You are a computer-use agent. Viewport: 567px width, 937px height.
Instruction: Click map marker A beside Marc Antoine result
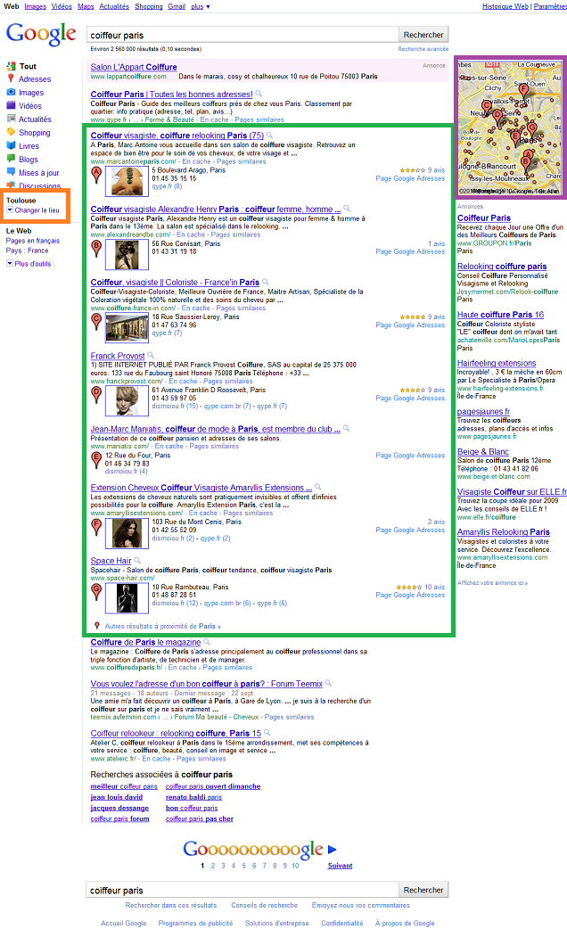[96, 175]
